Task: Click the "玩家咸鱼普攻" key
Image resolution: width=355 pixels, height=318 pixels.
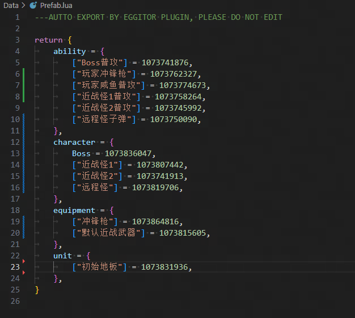Action: [x=108, y=85]
